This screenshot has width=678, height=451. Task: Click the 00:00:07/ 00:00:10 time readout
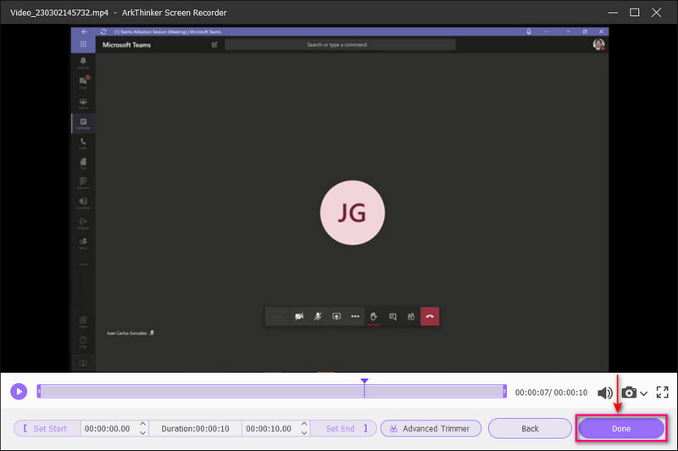click(551, 393)
